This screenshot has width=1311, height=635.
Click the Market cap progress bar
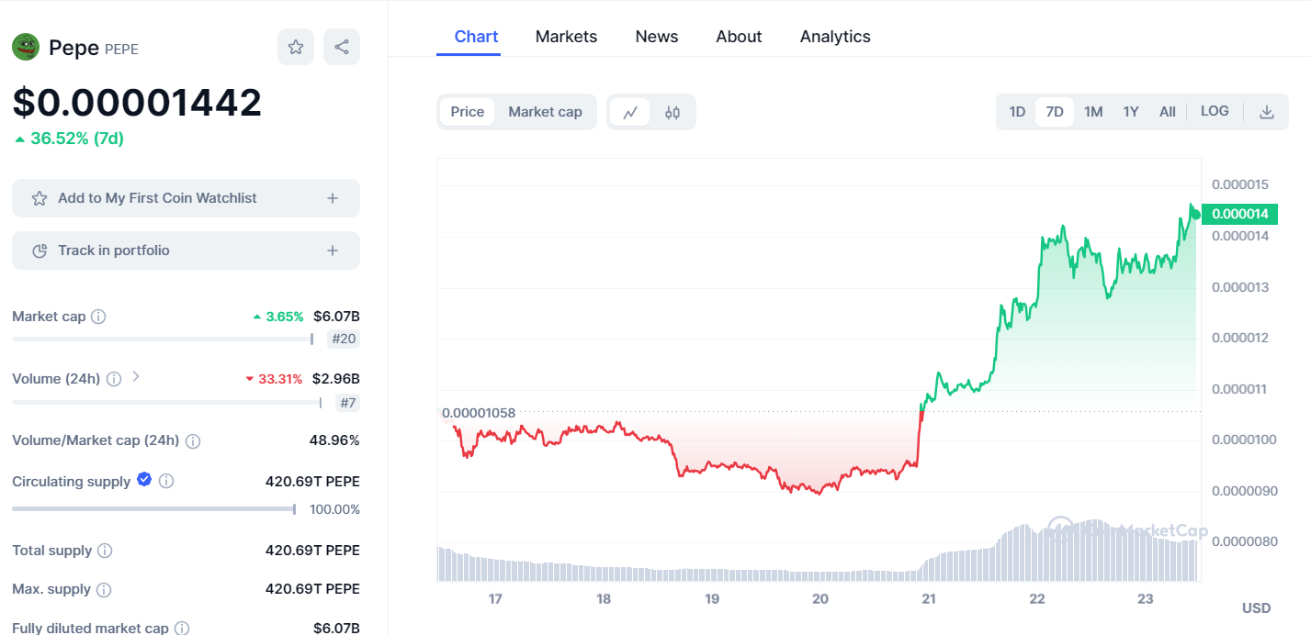(x=163, y=340)
